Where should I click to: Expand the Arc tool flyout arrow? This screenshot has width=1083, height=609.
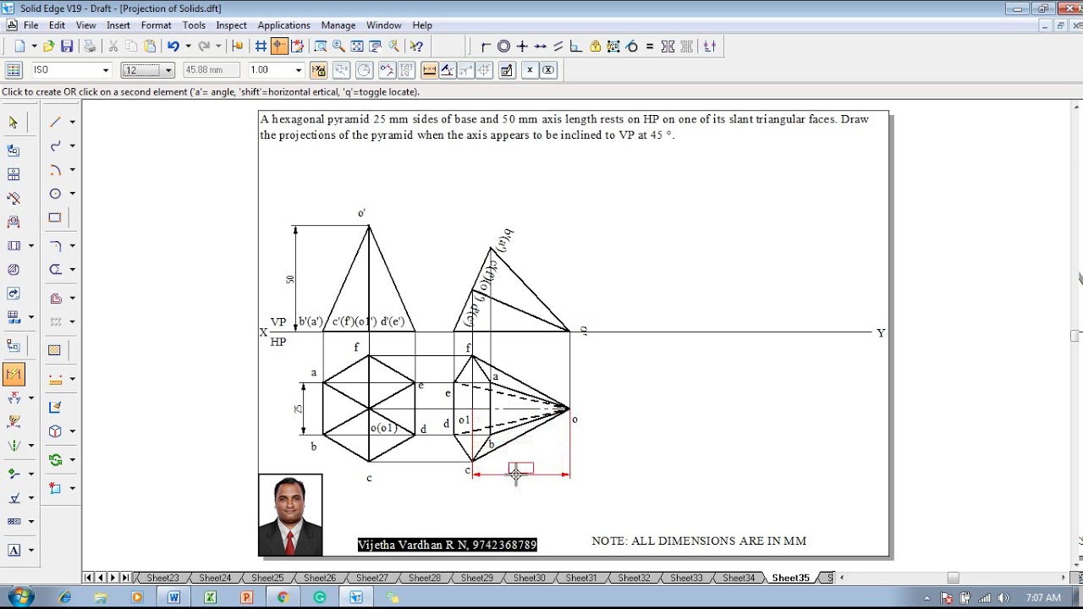coord(72,170)
